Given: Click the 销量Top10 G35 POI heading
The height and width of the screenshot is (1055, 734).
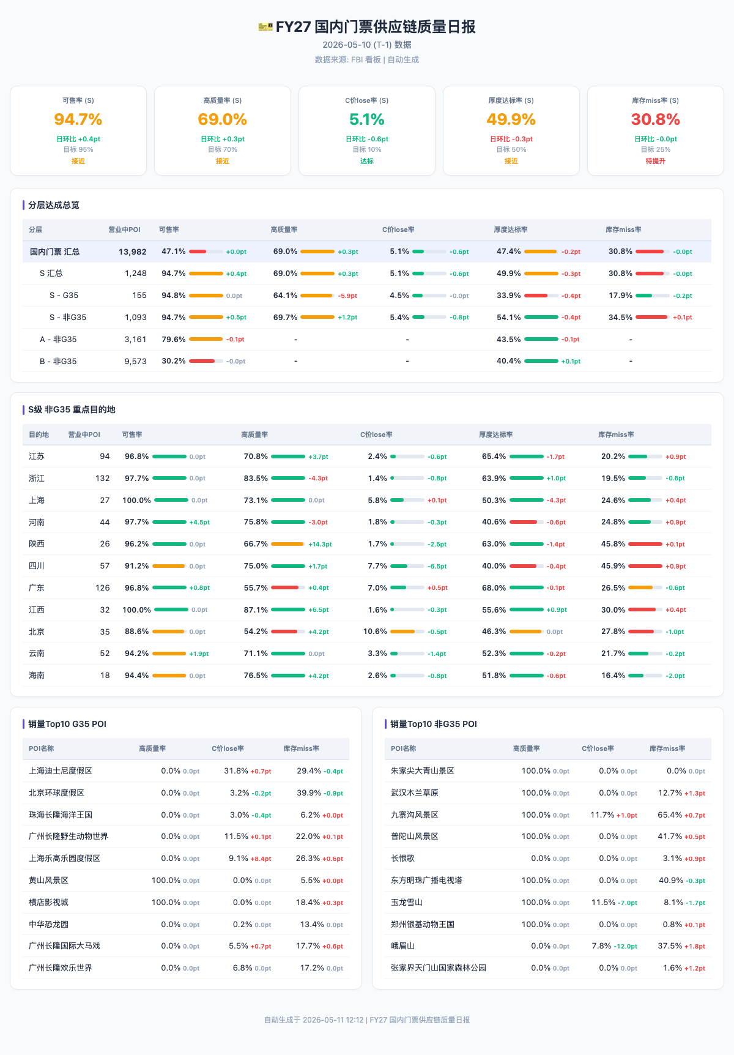Looking at the screenshot, I should coord(67,724).
